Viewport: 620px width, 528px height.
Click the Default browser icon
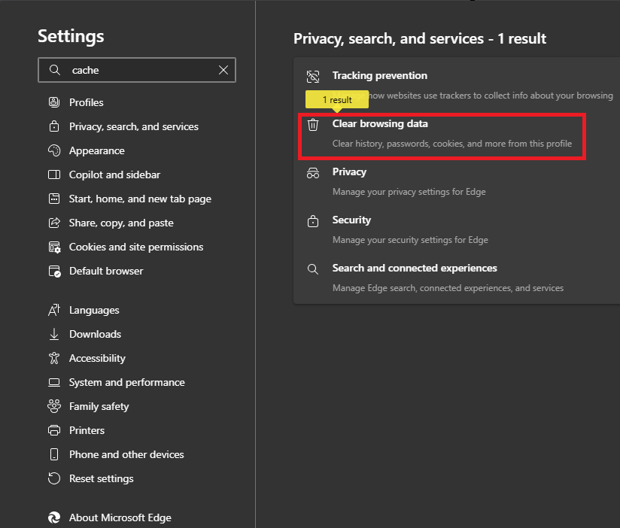54,271
